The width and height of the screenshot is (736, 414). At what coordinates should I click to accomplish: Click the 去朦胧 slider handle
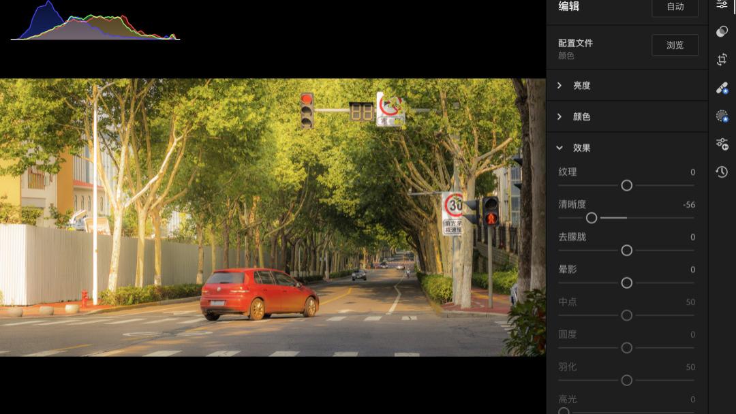coord(627,251)
